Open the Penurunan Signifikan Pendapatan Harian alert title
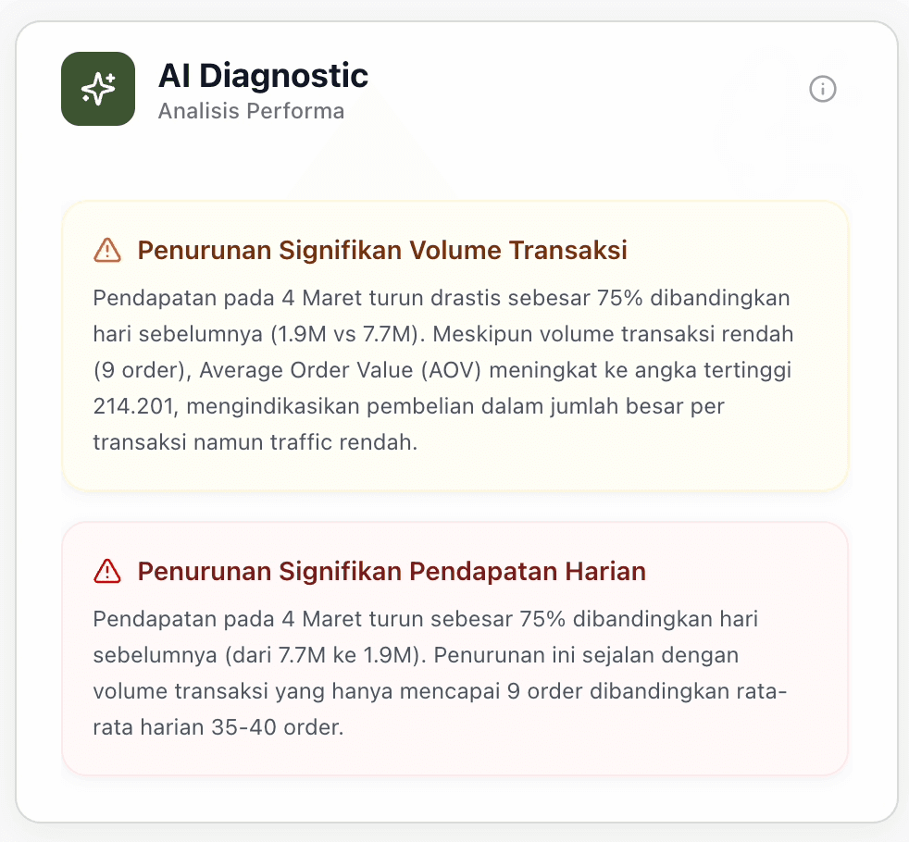This screenshot has width=909, height=842. 391,571
